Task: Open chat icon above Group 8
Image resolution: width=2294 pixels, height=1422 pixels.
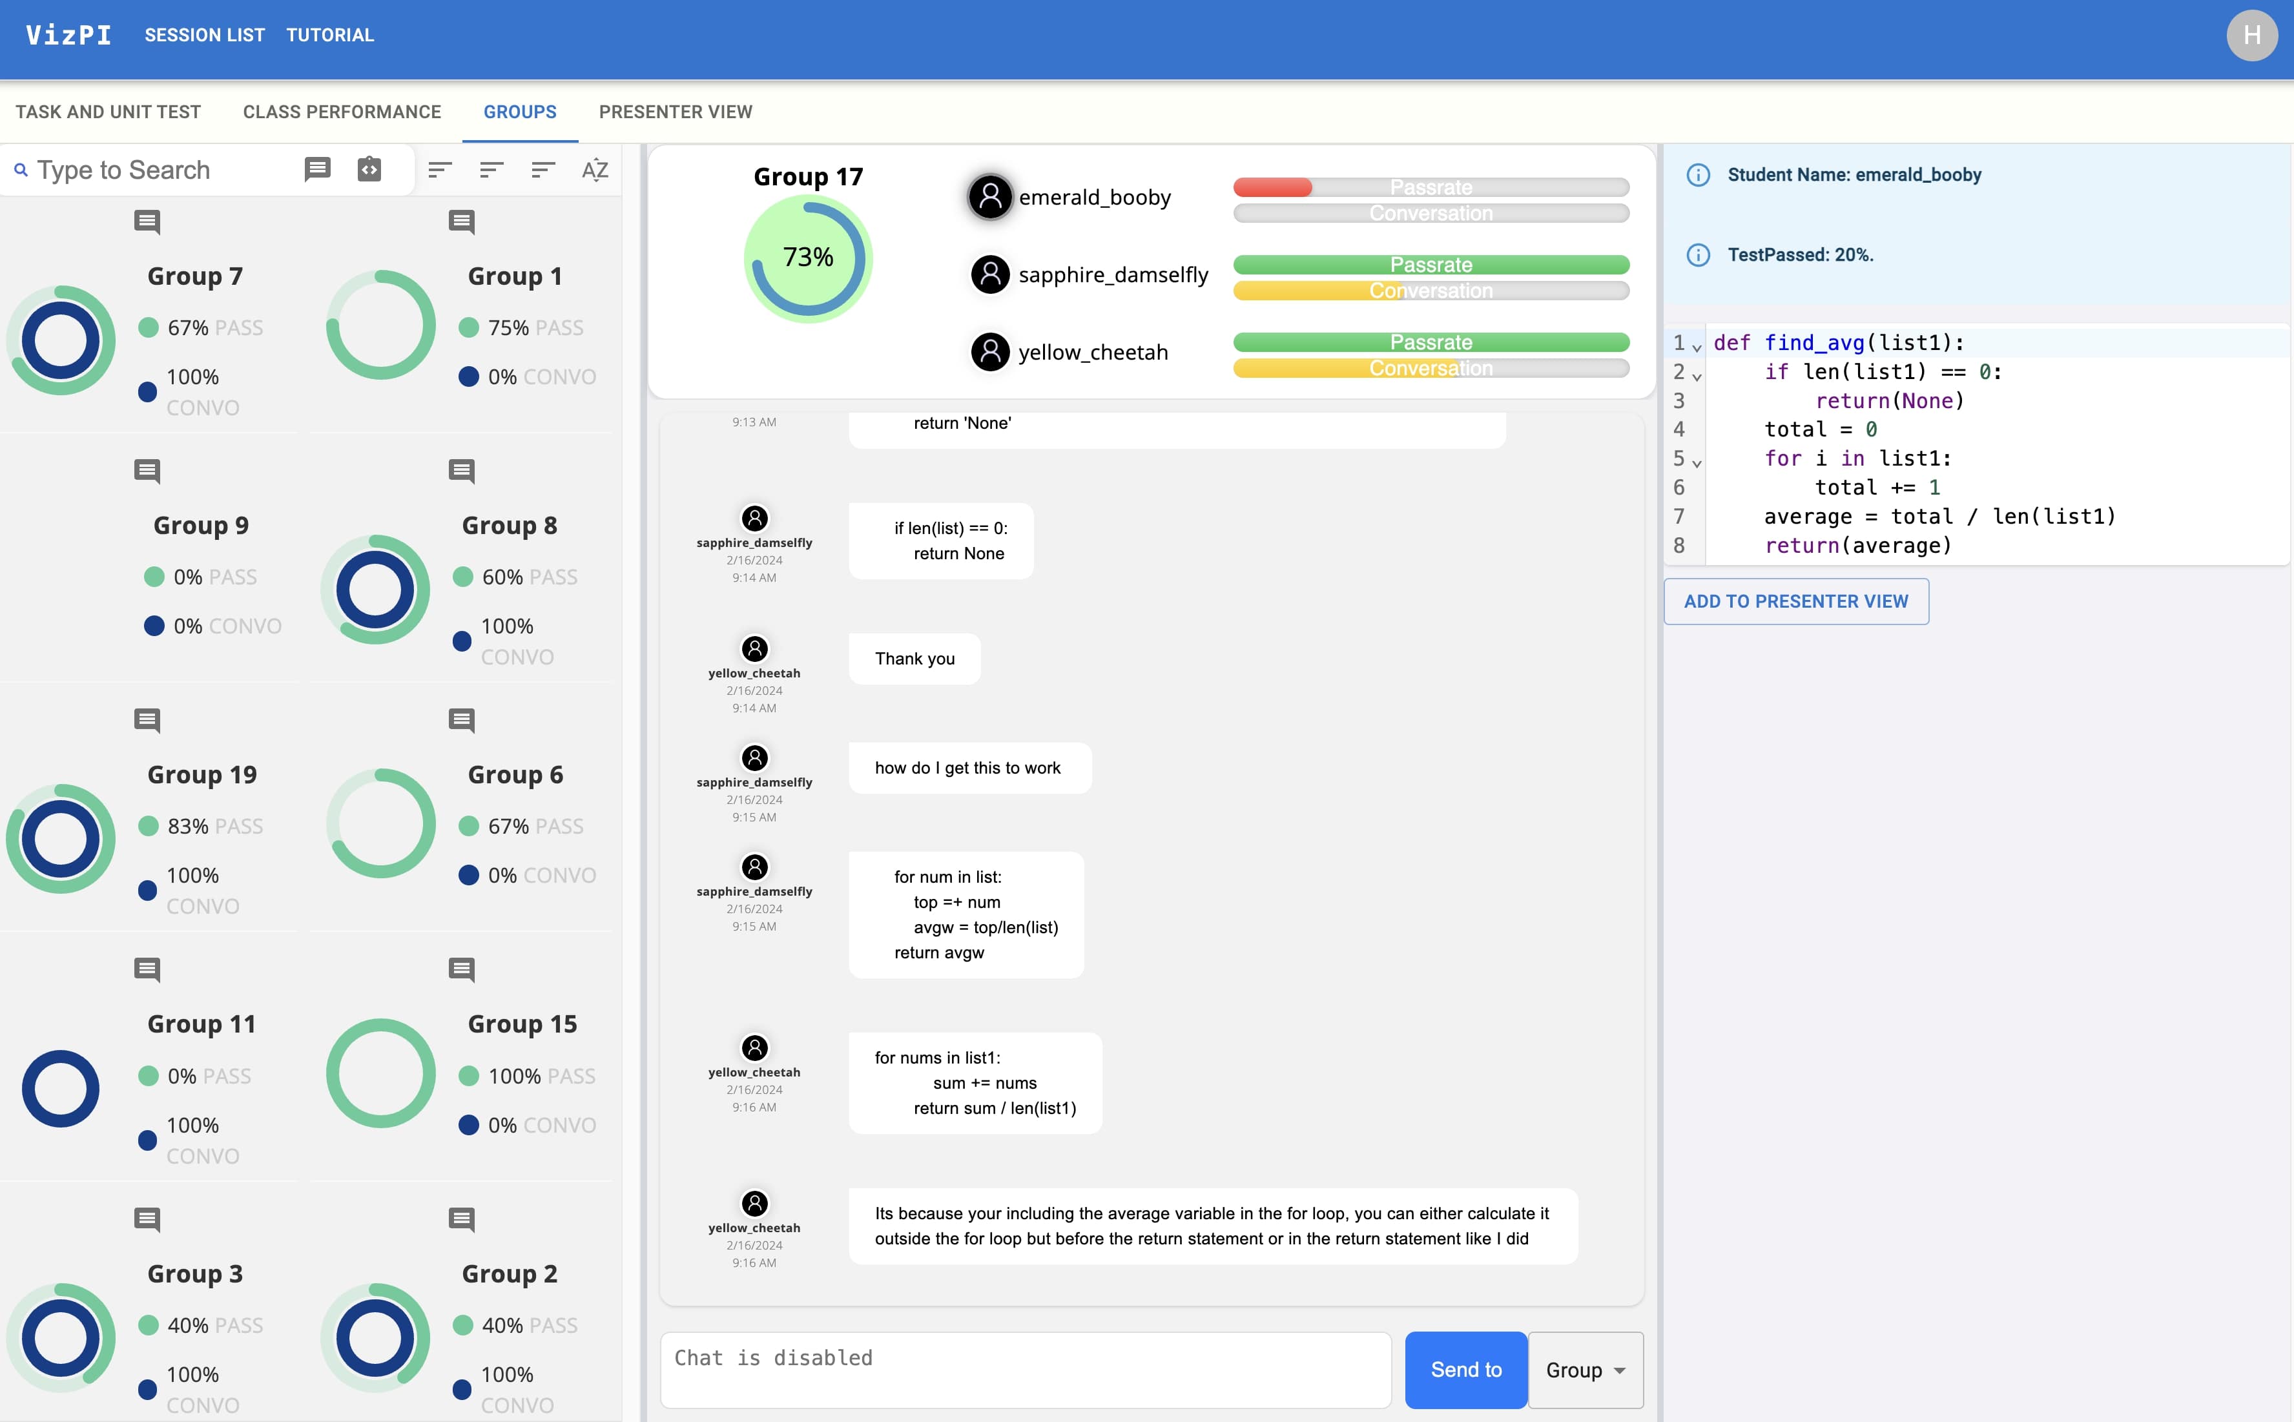Action: coord(461,472)
